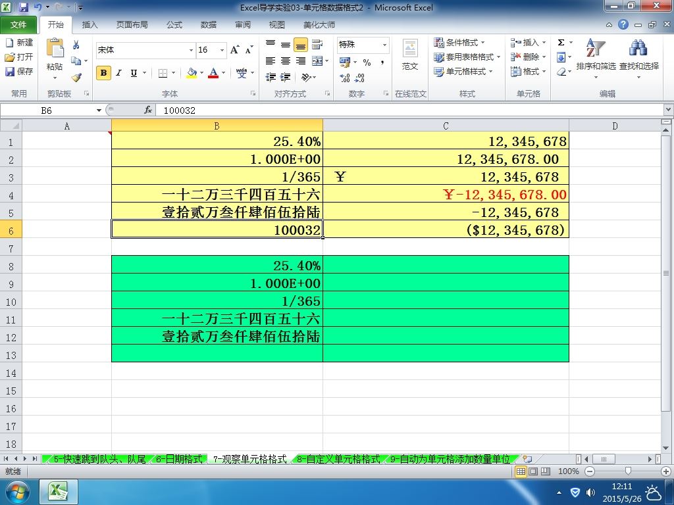Viewport: 674px width, 505px height.
Task: Expand the formula bar
Action: pyautogui.click(x=668, y=110)
